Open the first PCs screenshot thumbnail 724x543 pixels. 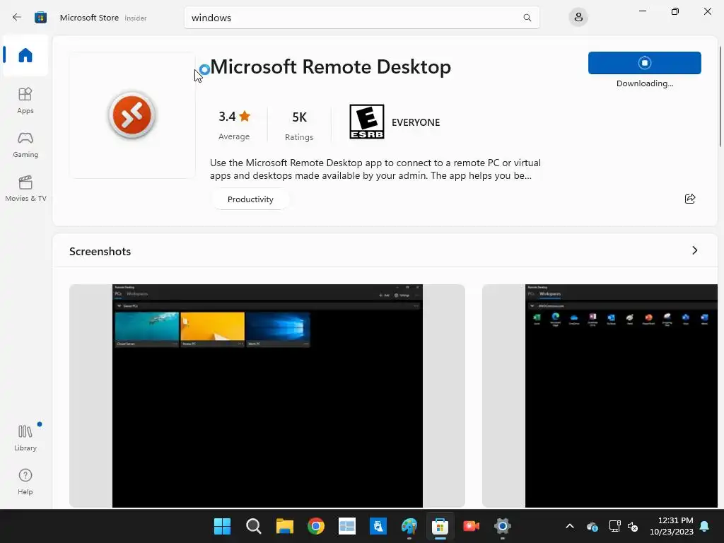pos(267,396)
